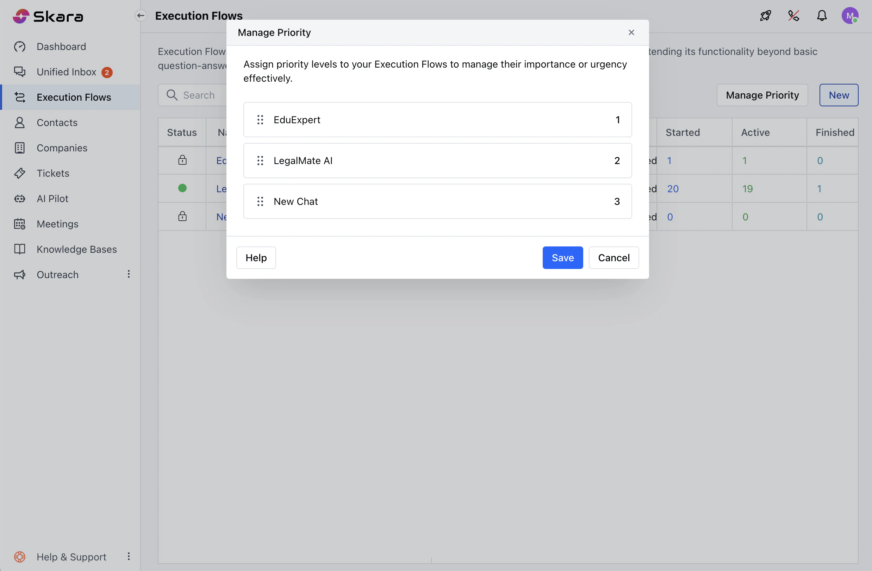Open the user avatar menu
Image resolution: width=872 pixels, height=571 pixels.
[x=849, y=16]
